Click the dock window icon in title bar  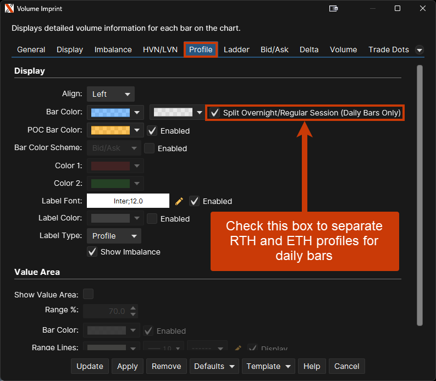coord(333,8)
